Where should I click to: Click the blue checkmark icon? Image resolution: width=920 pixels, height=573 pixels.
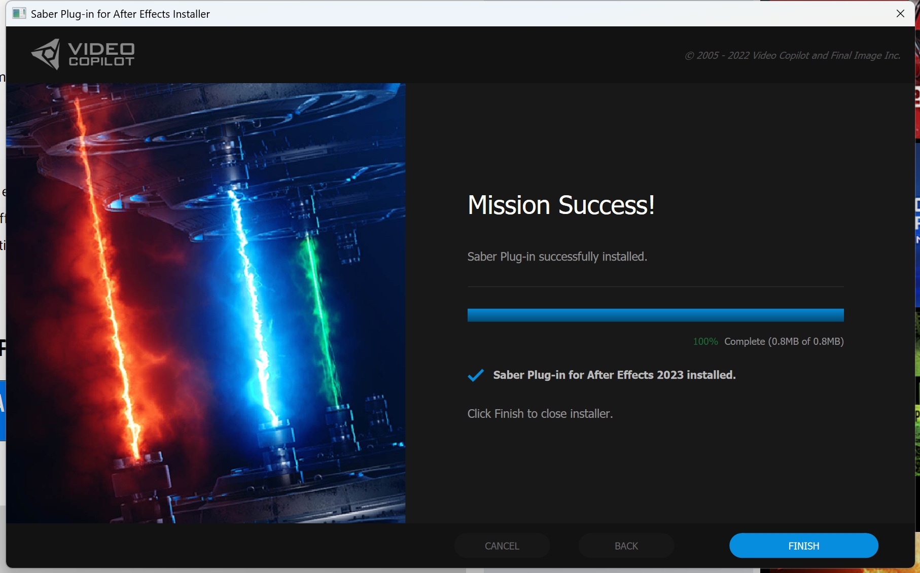[476, 375]
